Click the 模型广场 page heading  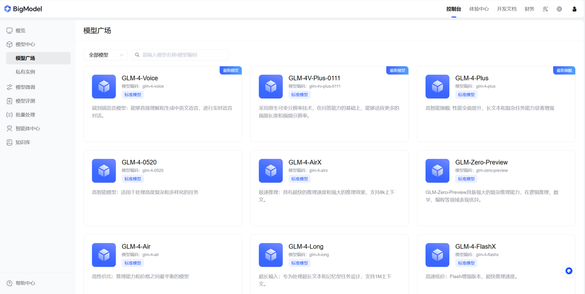point(97,31)
